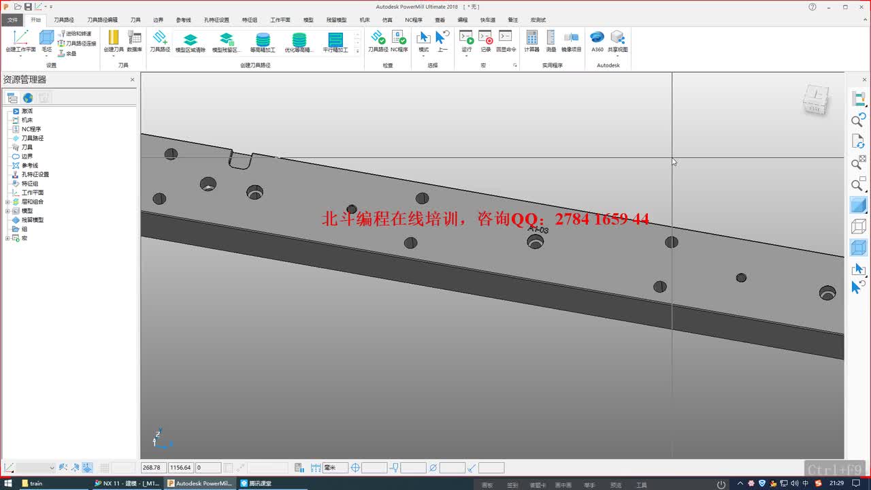This screenshot has height=490, width=871.
Task: Switch to the 刀具路径编辑 ribbon tab
Action: 102,20
